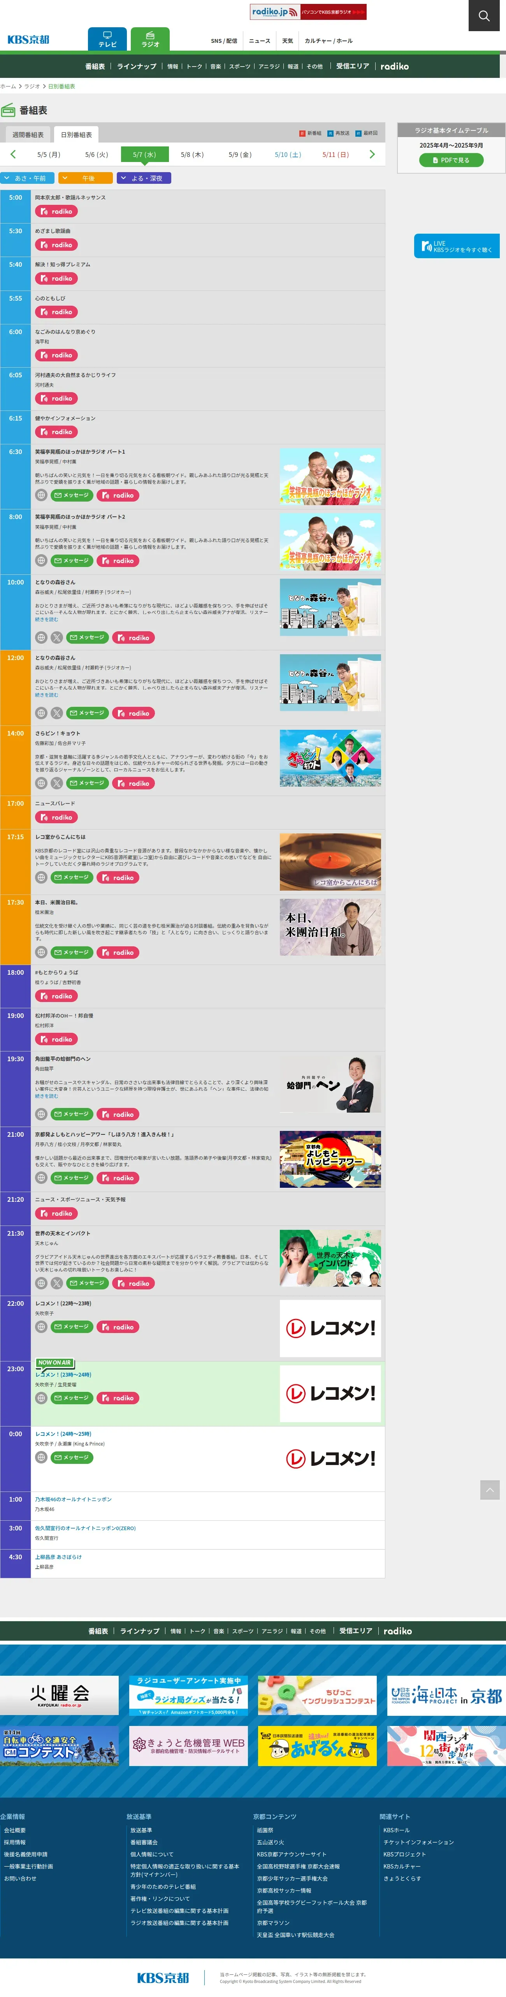The height and width of the screenshot is (1997, 506).
Task: Open the search magnifier icon in the header
Action: click(x=483, y=16)
